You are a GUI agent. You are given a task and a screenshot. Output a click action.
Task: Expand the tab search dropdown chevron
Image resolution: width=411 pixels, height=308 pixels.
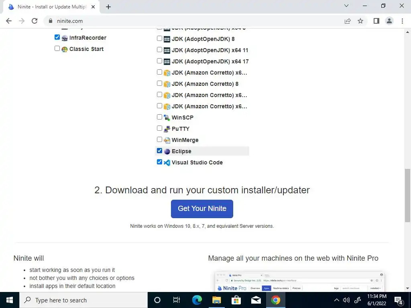[346, 6]
